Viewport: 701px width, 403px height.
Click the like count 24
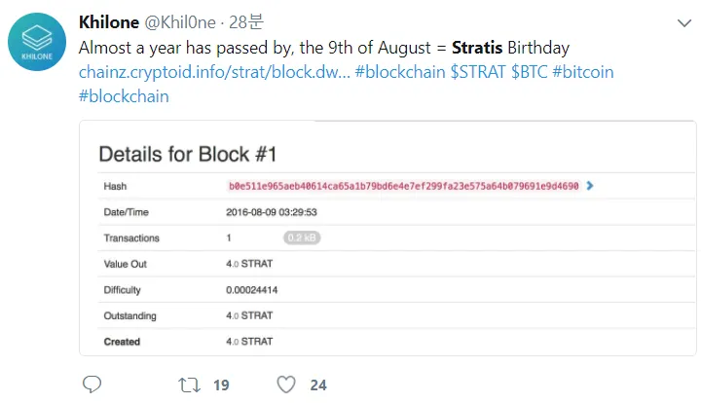[x=318, y=385]
